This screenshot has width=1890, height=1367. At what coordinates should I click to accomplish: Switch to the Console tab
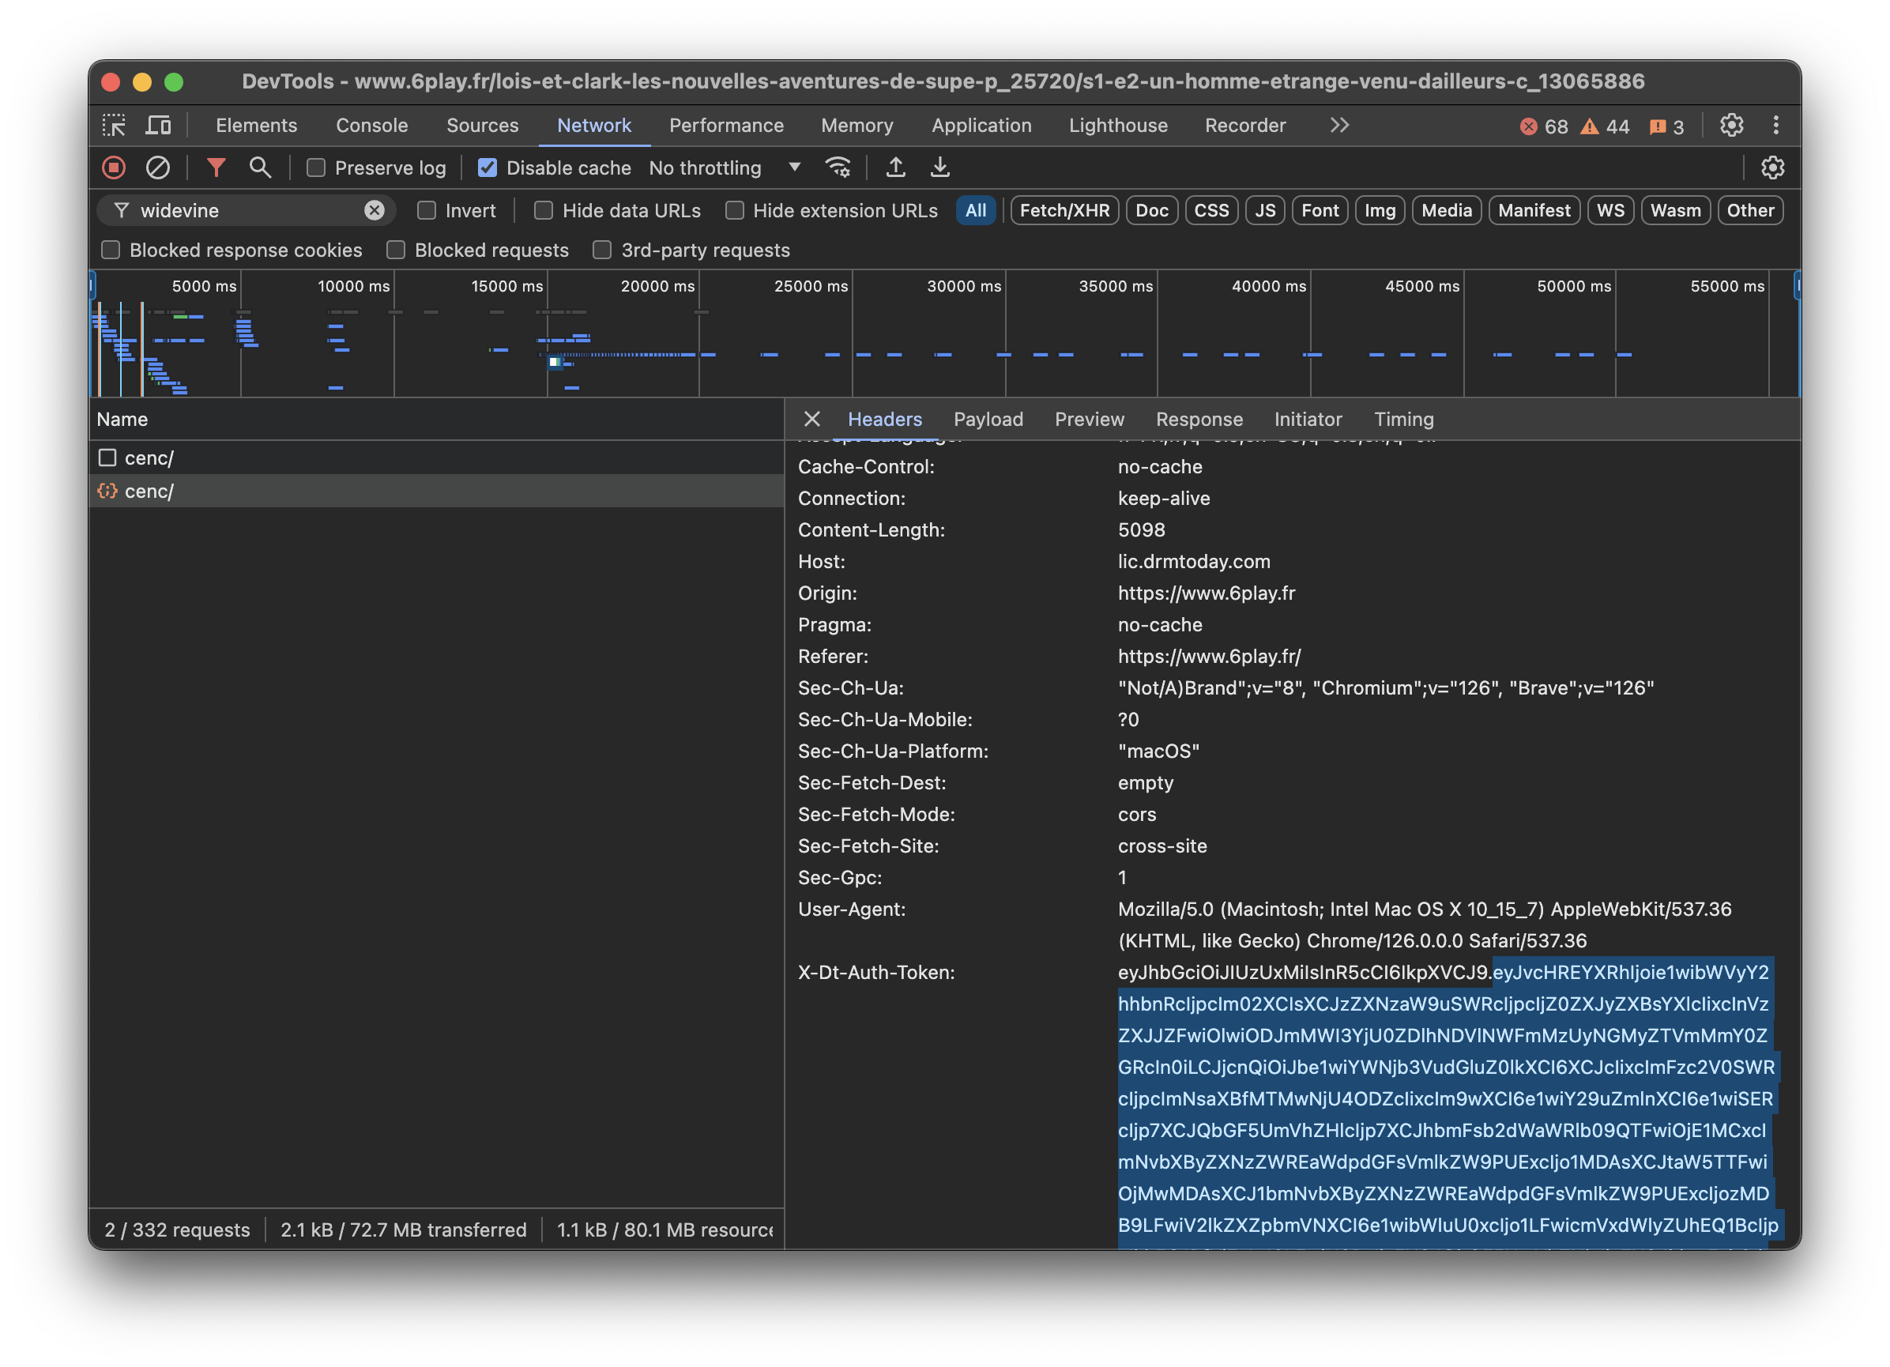tap(371, 125)
